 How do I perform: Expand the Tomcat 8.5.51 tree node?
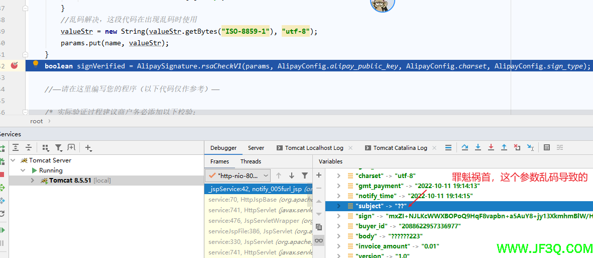click(33, 181)
